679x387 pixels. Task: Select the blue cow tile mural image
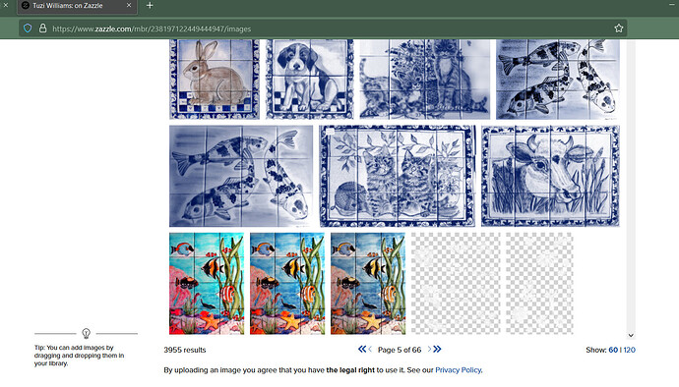coord(550,176)
